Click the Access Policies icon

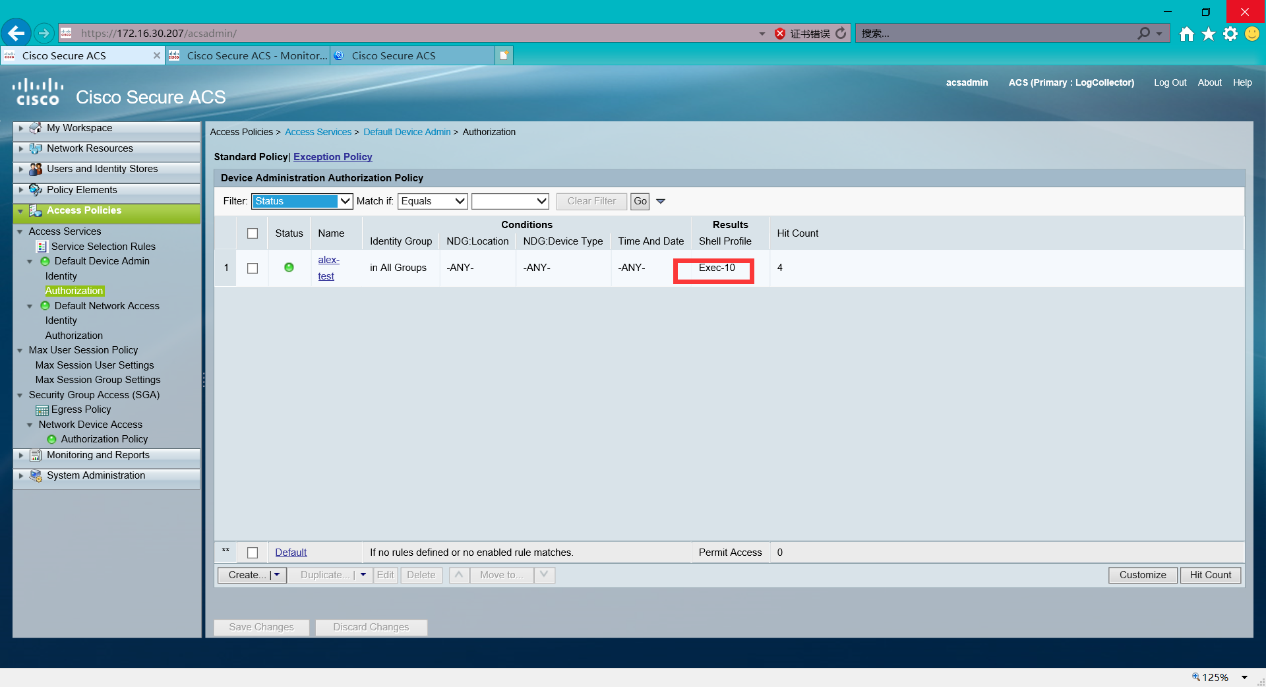pyautogui.click(x=36, y=210)
